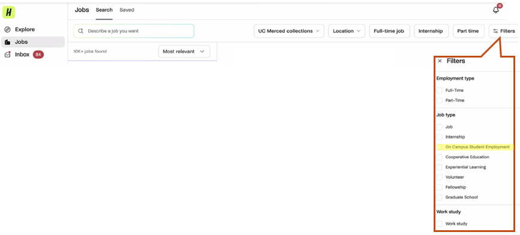Click the 10K+ jobs found text
The width and height of the screenshot is (520, 235).
point(90,52)
